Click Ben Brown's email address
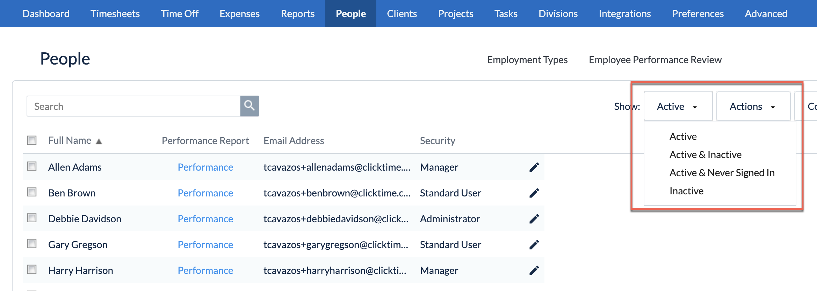 click(337, 193)
